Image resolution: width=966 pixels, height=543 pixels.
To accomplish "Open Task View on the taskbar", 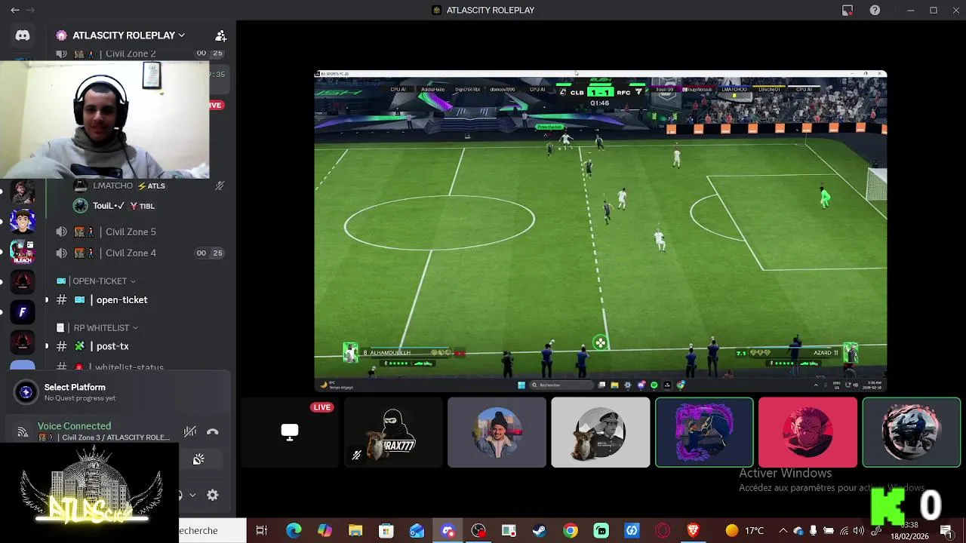I will [x=262, y=530].
